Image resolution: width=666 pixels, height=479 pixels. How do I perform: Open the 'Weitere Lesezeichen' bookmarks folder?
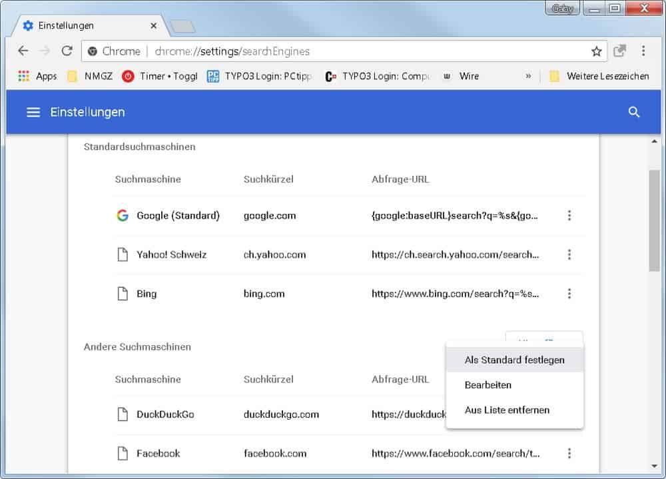(x=599, y=76)
